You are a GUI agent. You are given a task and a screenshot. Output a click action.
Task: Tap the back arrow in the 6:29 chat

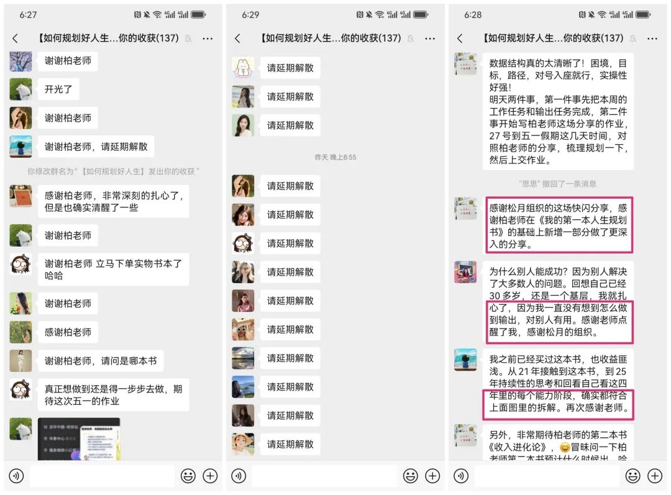click(237, 39)
